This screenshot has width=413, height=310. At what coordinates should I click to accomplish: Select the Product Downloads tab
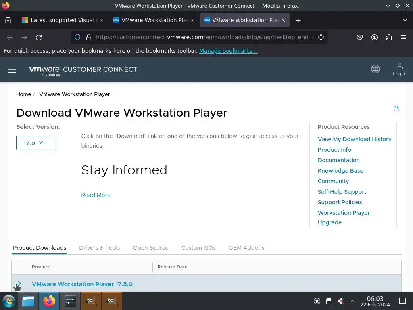tap(40, 248)
